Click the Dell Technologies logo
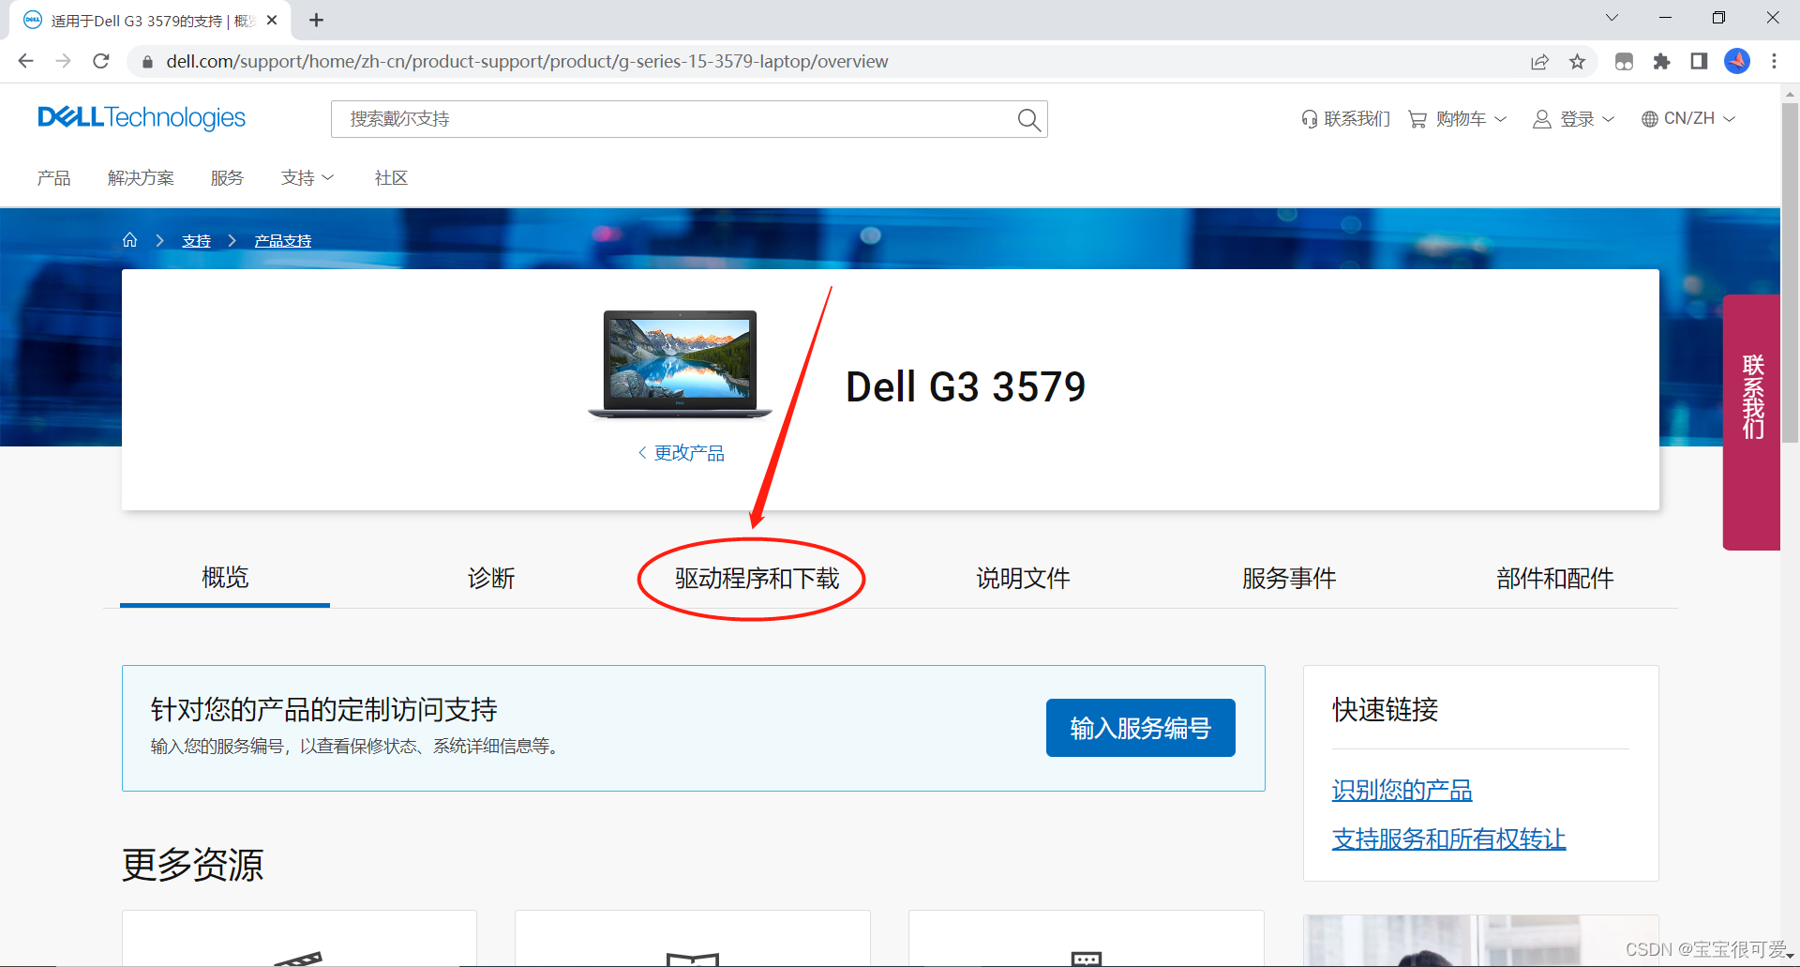 [142, 117]
